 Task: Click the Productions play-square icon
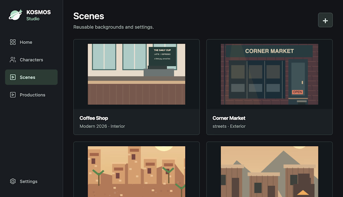[13, 95]
